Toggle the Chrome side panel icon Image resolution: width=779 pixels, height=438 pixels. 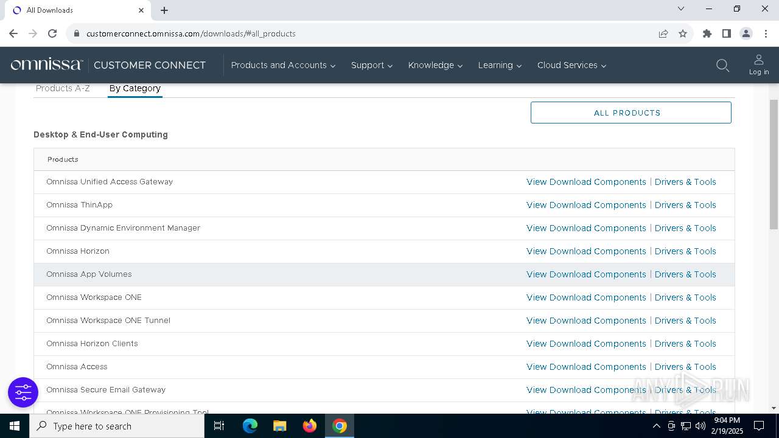pos(727,33)
